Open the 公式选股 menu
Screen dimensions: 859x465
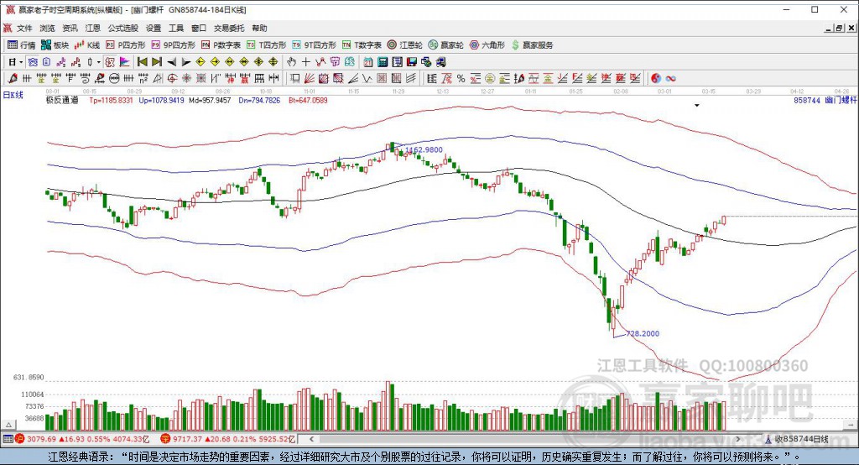[122, 28]
